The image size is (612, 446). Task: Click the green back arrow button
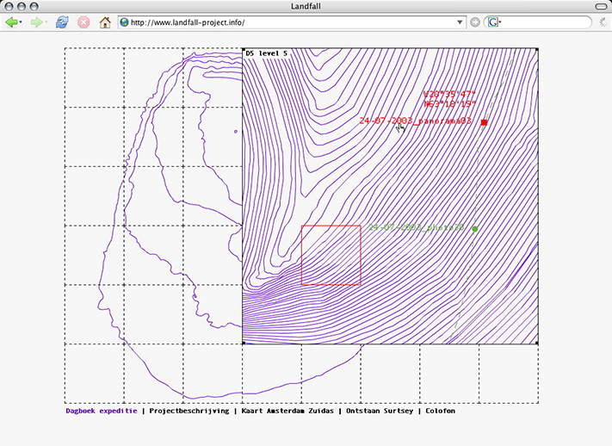(11, 22)
